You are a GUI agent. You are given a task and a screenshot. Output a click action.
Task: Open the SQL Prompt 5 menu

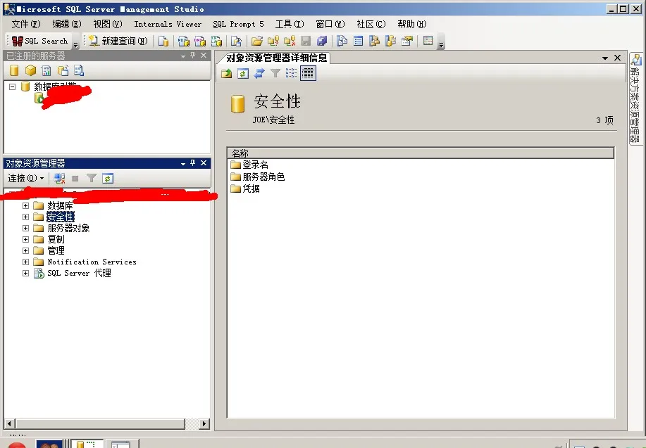(x=239, y=25)
